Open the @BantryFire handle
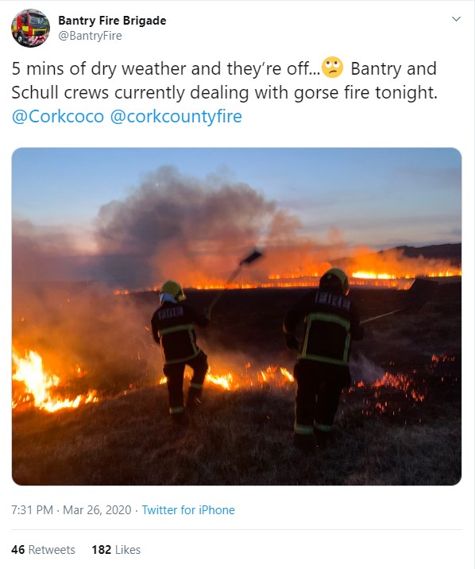The image size is (475, 569). point(90,36)
